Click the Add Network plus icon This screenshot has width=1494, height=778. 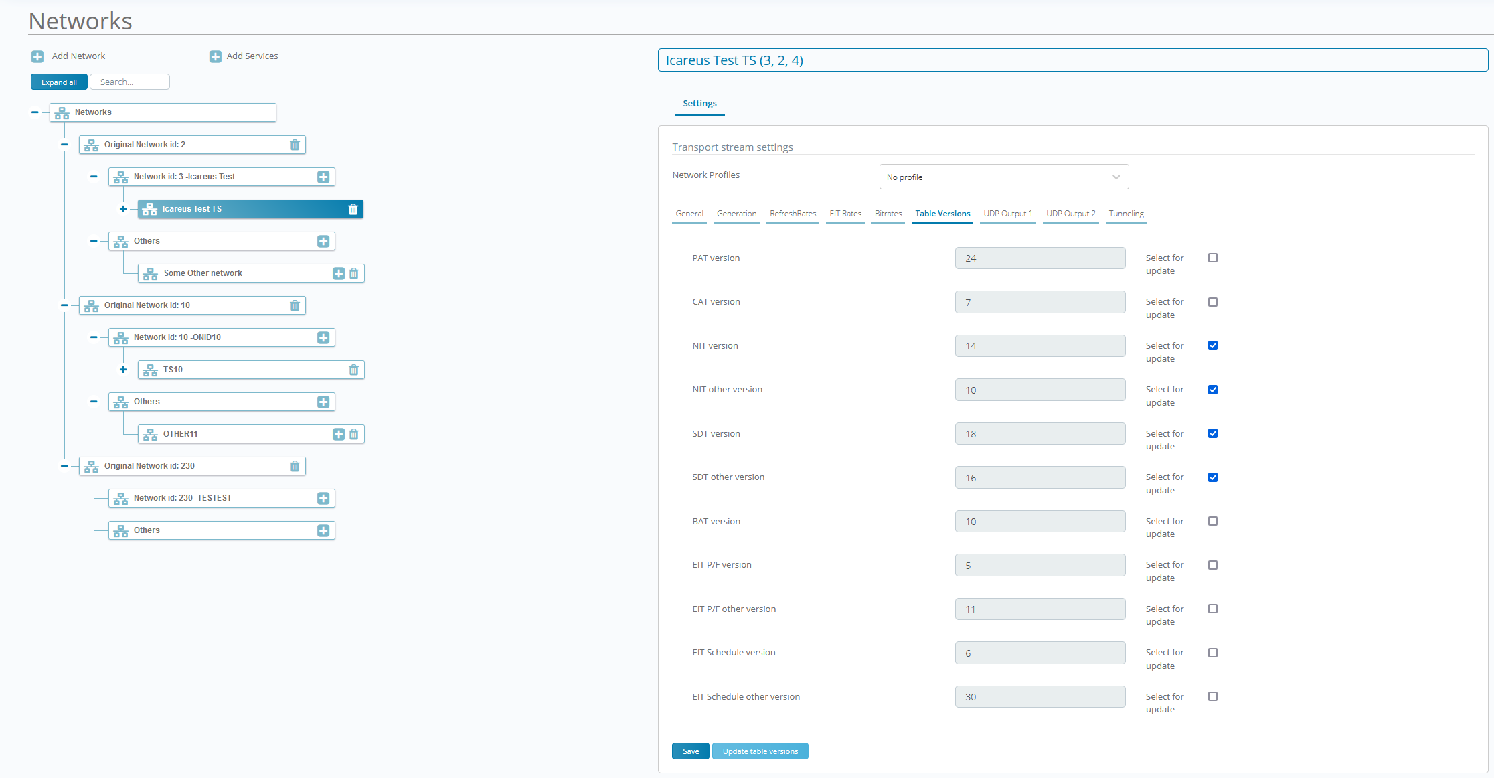click(x=37, y=56)
